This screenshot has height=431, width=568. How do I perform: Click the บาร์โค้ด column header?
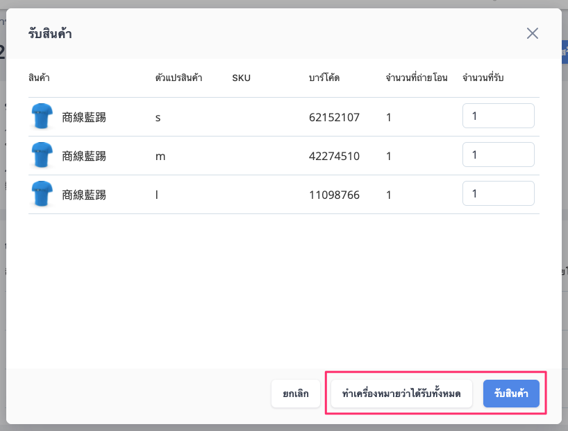(x=324, y=78)
